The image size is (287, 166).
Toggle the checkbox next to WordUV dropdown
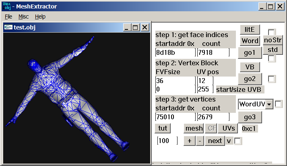point(279,104)
